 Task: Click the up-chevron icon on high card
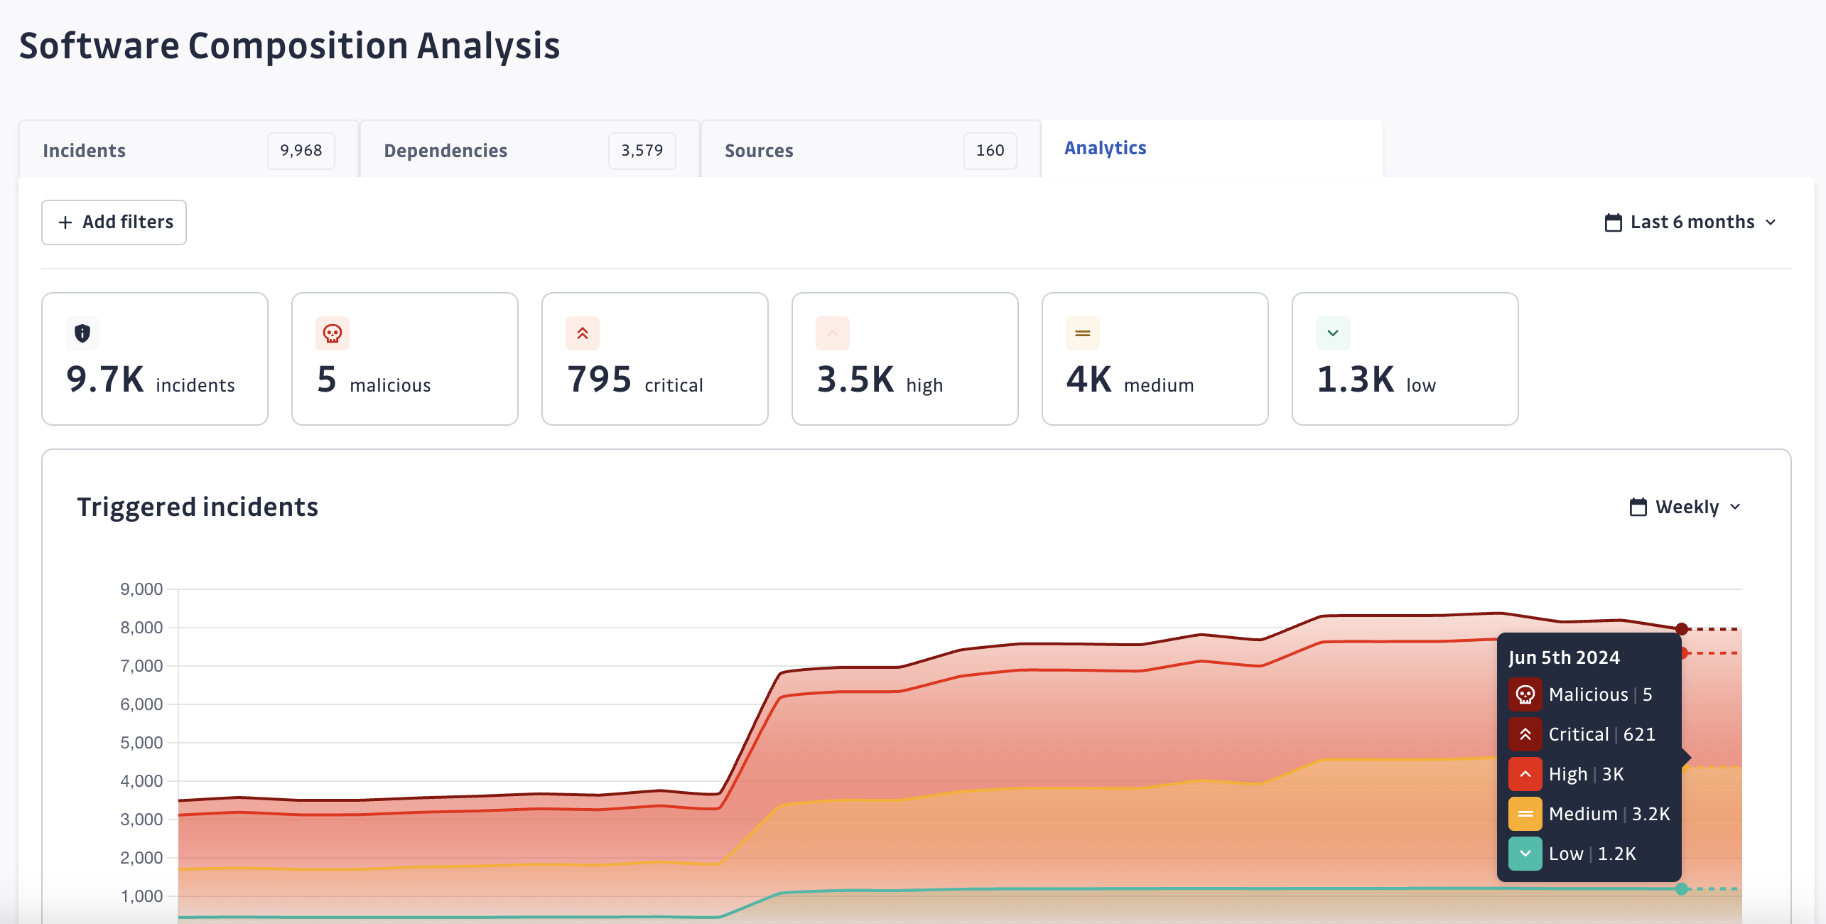tap(833, 333)
